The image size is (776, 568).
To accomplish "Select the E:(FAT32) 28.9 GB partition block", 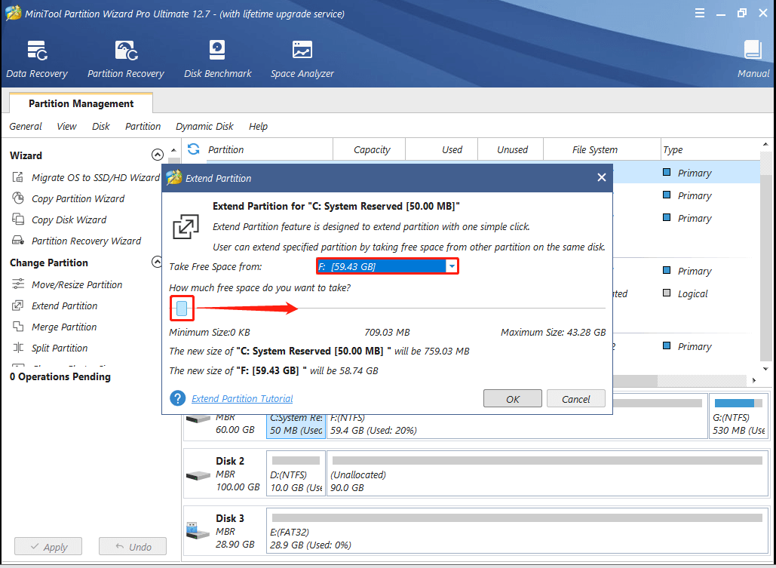I will [x=517, y=530].
